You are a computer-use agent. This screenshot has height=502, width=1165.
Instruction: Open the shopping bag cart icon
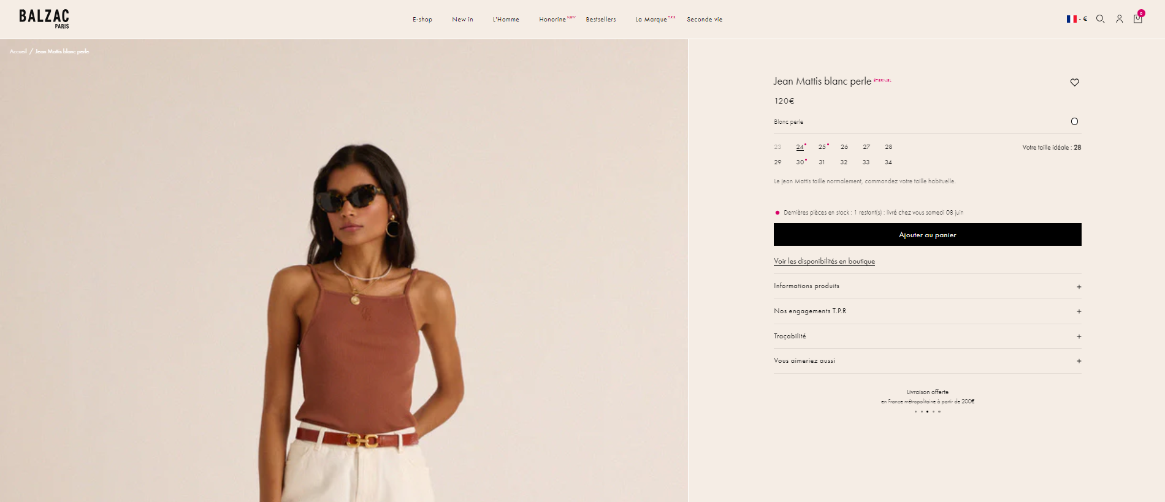pyautogui.click(x=1138, y=18)
